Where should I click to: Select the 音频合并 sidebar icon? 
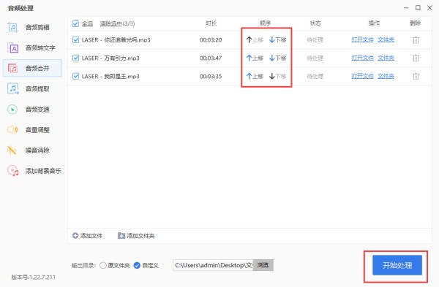click(12, 68)
